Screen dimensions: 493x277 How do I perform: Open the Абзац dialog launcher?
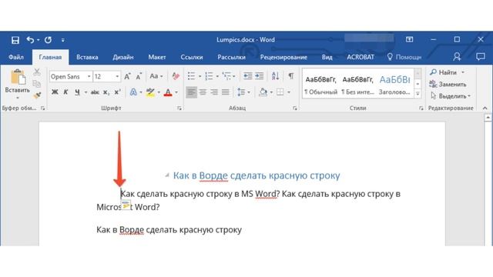click(294, 108)
